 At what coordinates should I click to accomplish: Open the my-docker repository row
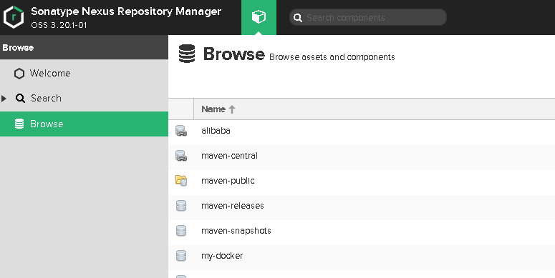[x=362, y=256]
